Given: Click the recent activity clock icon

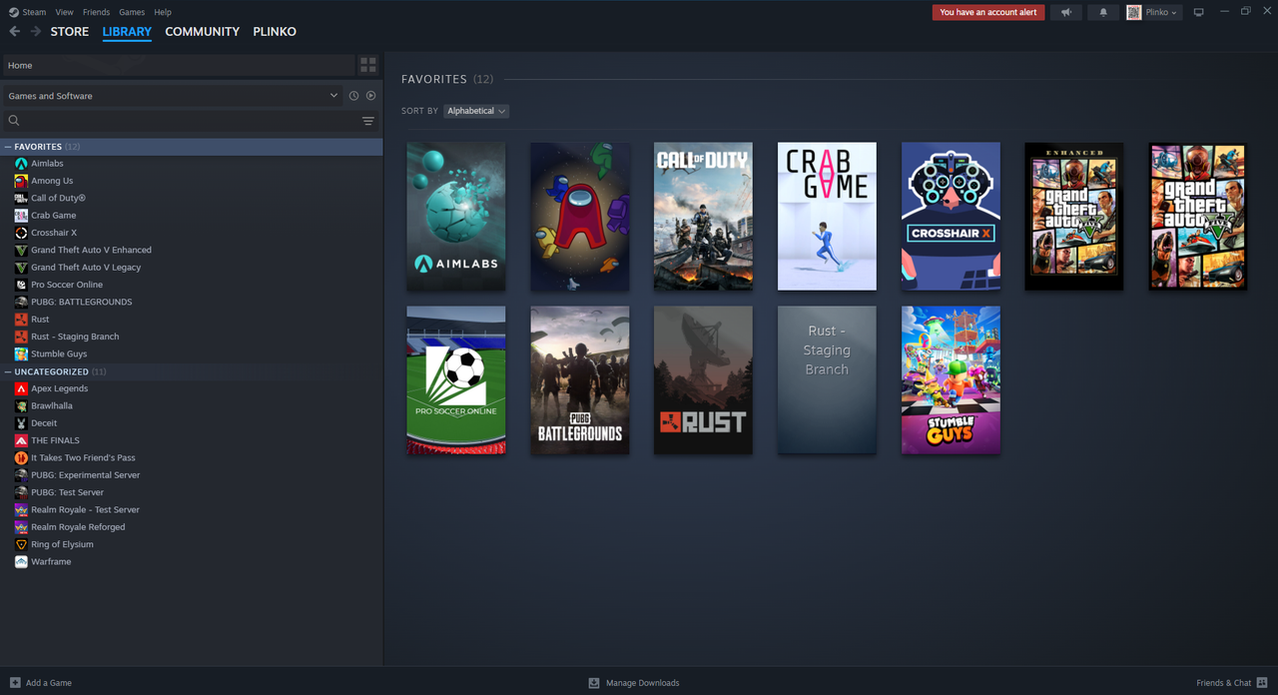Looking at the screenshot, I should [353, 96].
